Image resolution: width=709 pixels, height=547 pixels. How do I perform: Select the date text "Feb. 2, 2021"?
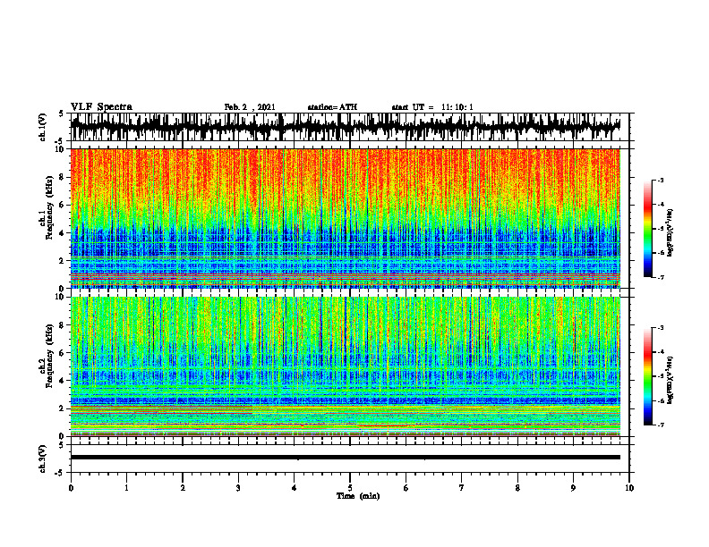point(250,107)
